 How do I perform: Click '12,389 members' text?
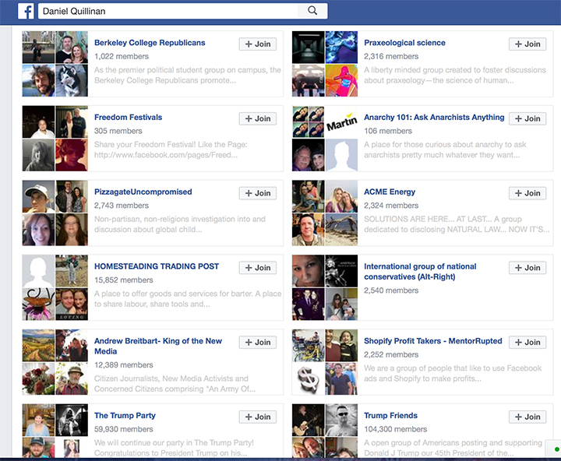[123, 364]
